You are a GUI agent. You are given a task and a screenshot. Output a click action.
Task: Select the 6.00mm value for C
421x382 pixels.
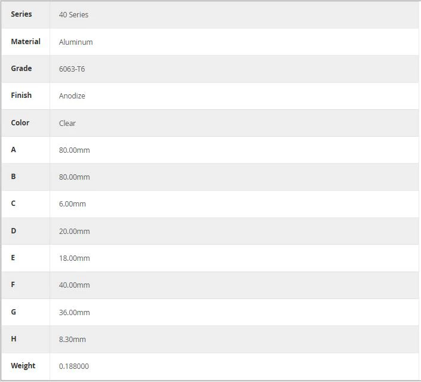tap(72, 204)
